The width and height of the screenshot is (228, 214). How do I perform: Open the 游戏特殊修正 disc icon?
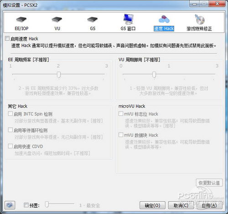tap(199, 19)
